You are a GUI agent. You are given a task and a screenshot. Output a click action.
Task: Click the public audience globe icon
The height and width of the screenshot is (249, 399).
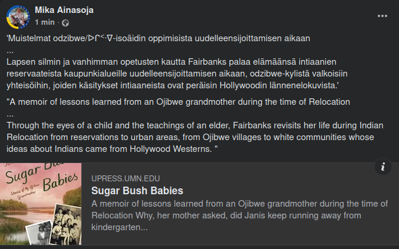[x=65, y=22]
